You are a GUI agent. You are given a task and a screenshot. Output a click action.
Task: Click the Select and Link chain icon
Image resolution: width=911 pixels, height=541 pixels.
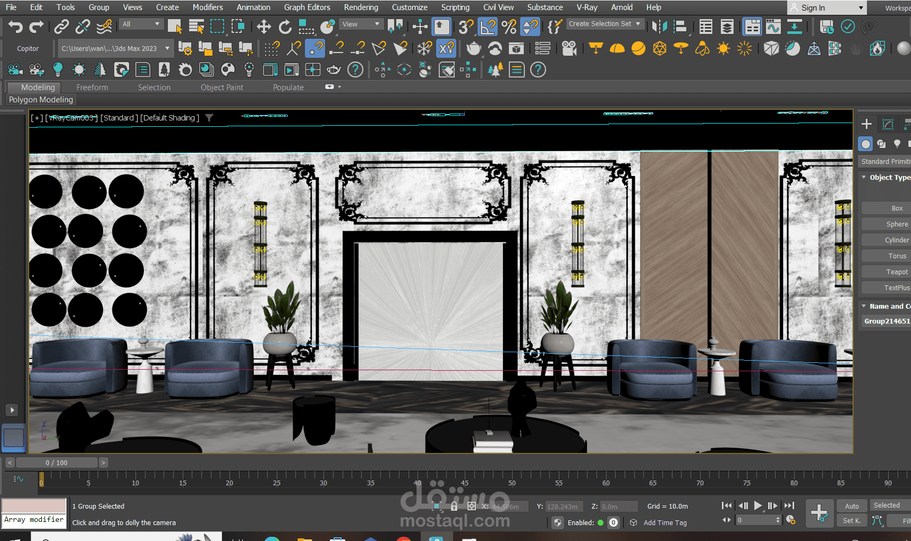(62, 27)
